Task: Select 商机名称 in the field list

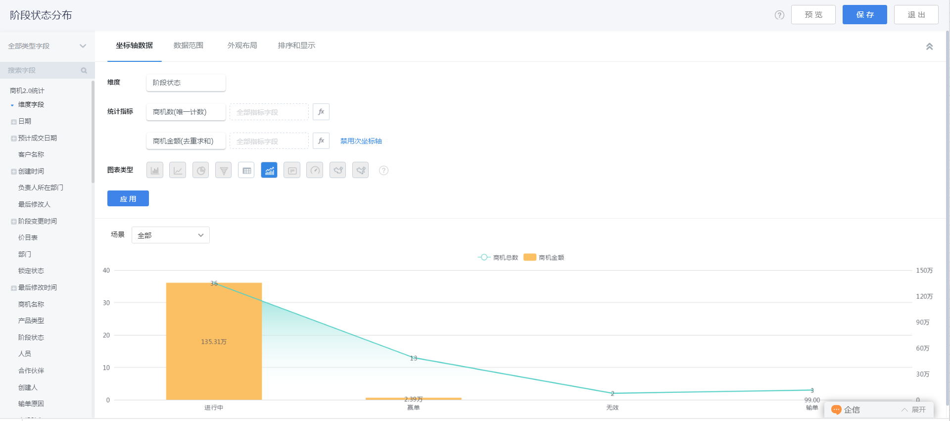Action: click(x=31, y=304)
